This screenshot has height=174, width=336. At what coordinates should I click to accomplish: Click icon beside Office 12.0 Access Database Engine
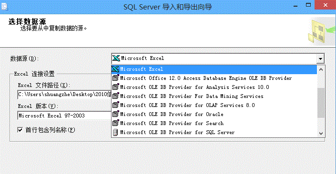pyautogui.click(x=115, y=78)
